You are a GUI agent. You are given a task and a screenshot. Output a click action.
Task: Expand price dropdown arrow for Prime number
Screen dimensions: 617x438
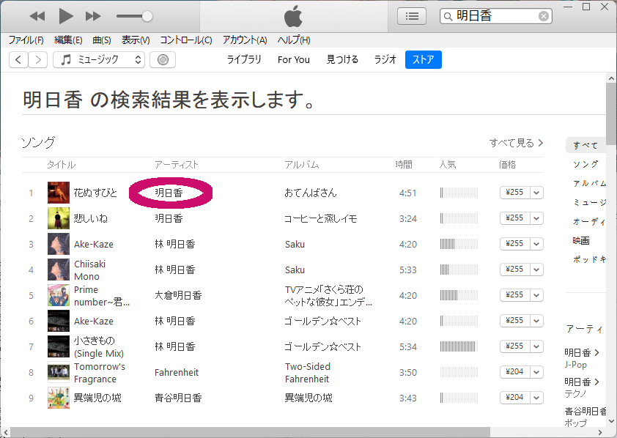pyautogui.click(x=536, y=295)
